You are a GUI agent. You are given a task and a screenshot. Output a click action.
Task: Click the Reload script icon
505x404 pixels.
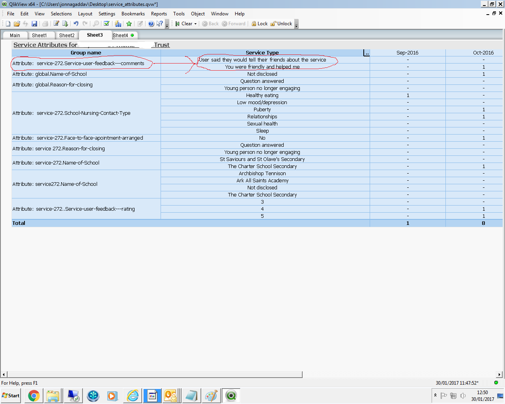65,24
